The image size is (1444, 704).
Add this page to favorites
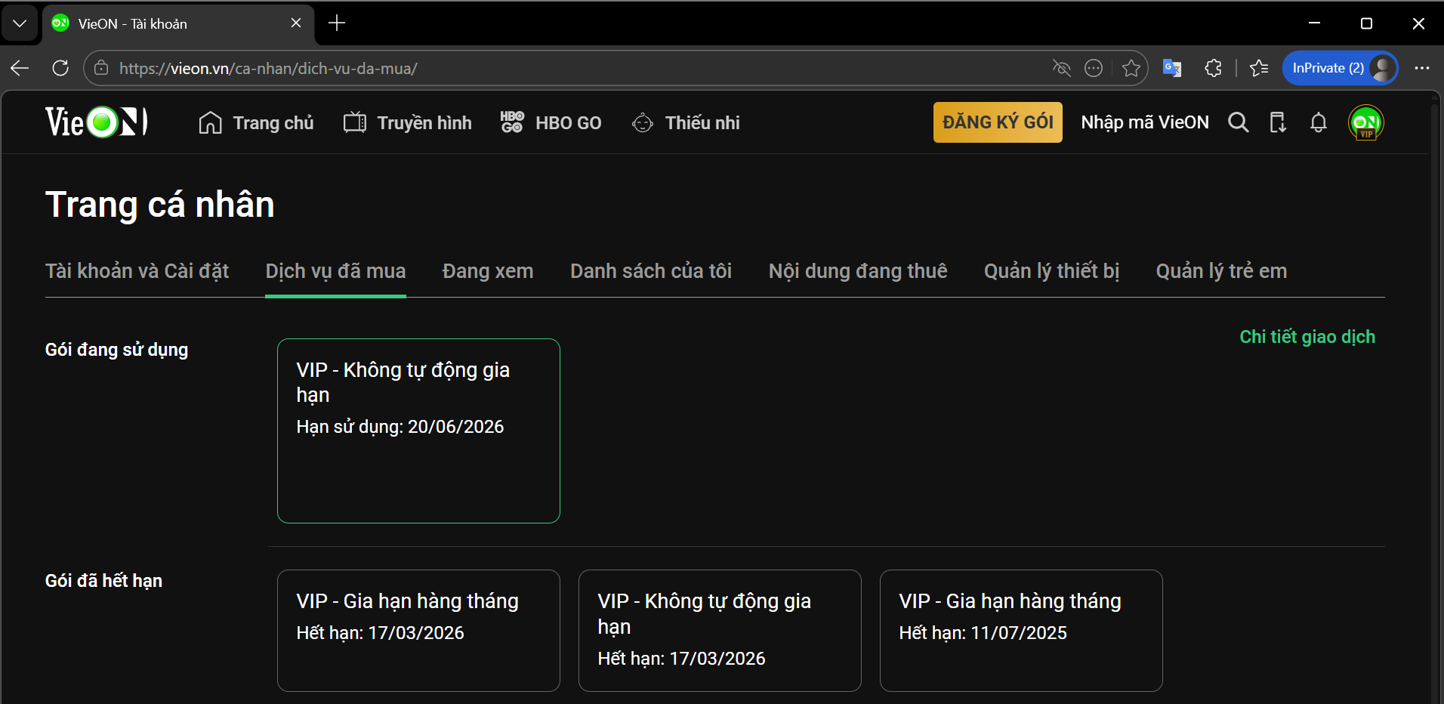tap(1131, 68)
